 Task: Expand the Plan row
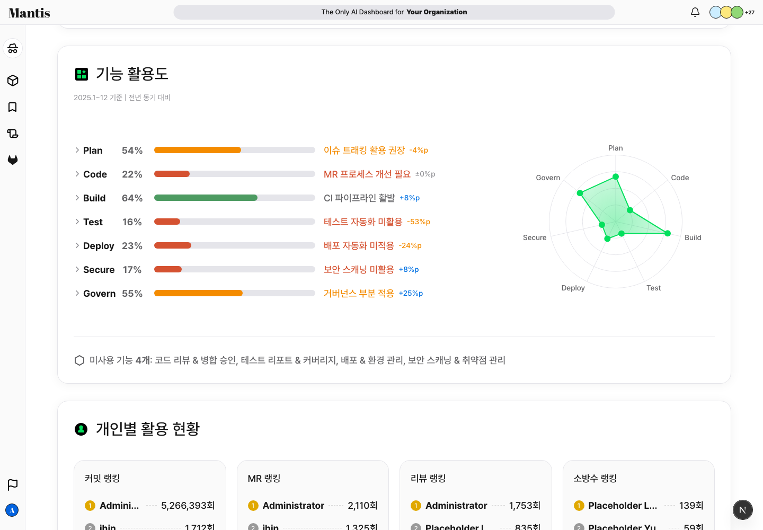[x=77, y=150]
